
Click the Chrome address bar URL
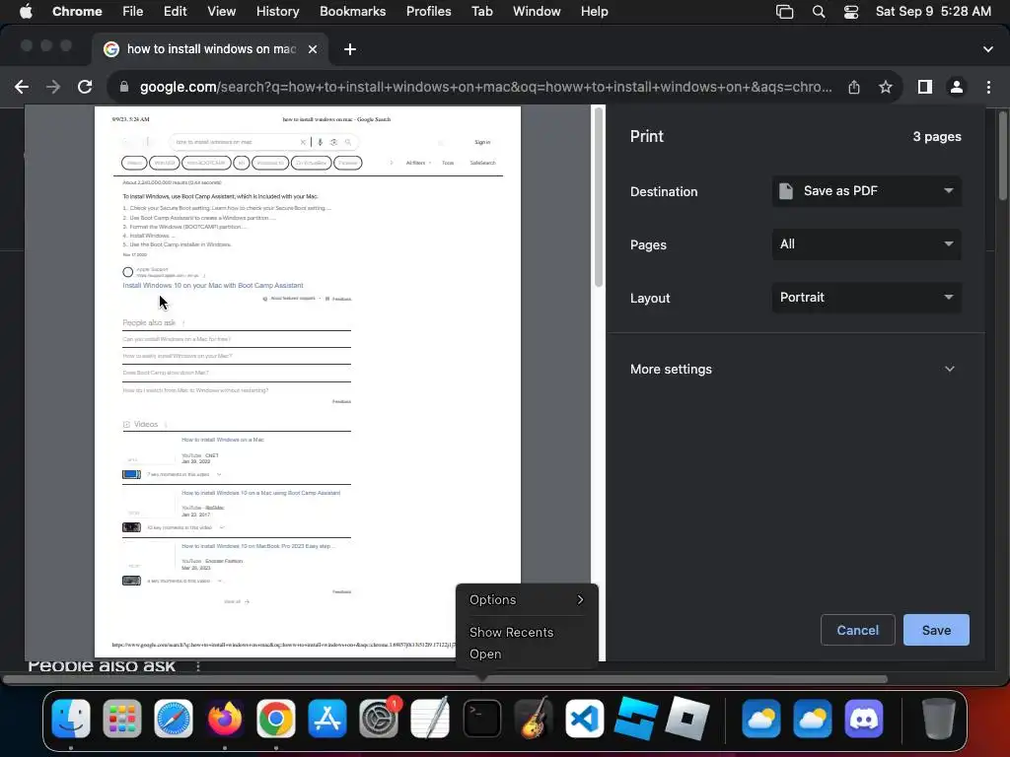coord(485,87)
